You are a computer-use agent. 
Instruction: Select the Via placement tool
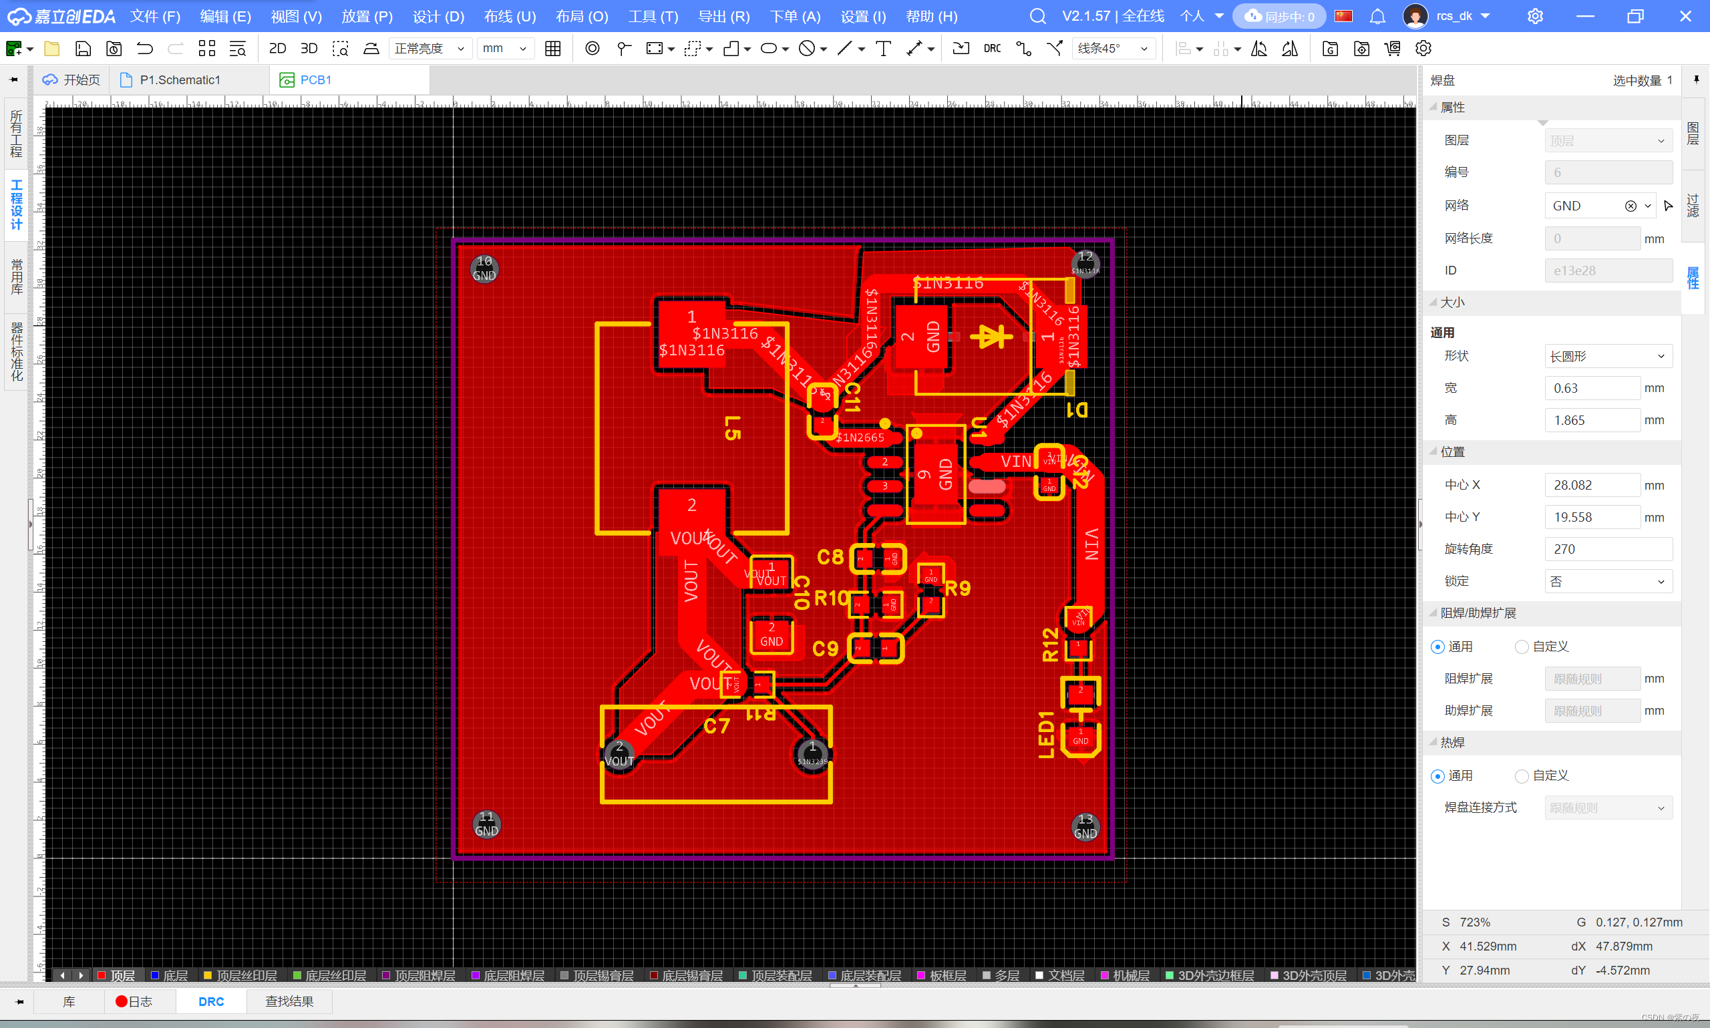[x=592, y=49]
